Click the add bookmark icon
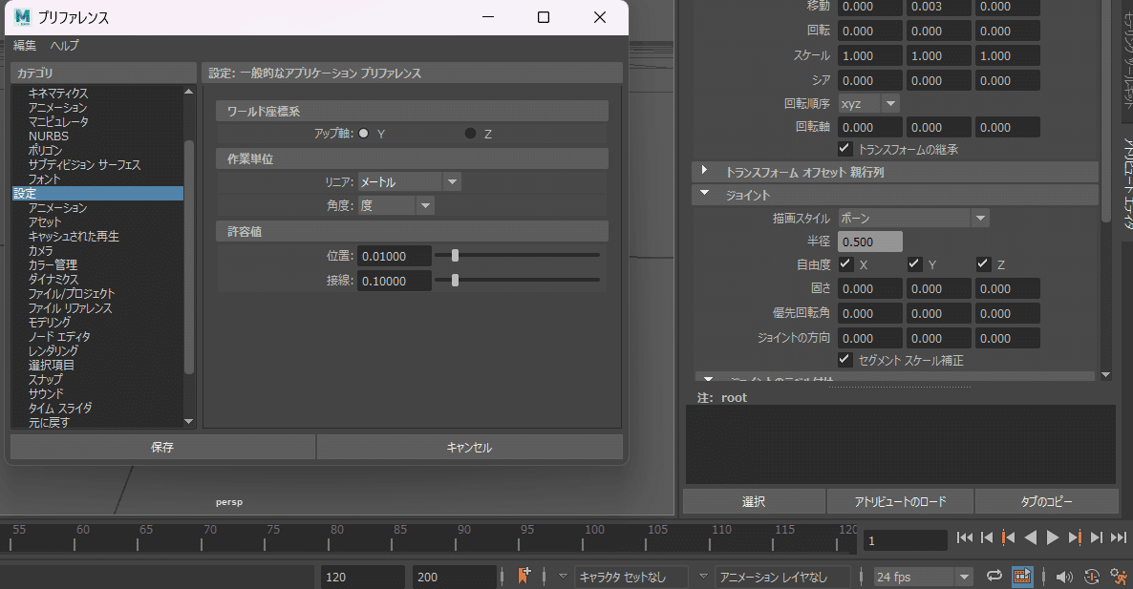 [x=524, y=576]
